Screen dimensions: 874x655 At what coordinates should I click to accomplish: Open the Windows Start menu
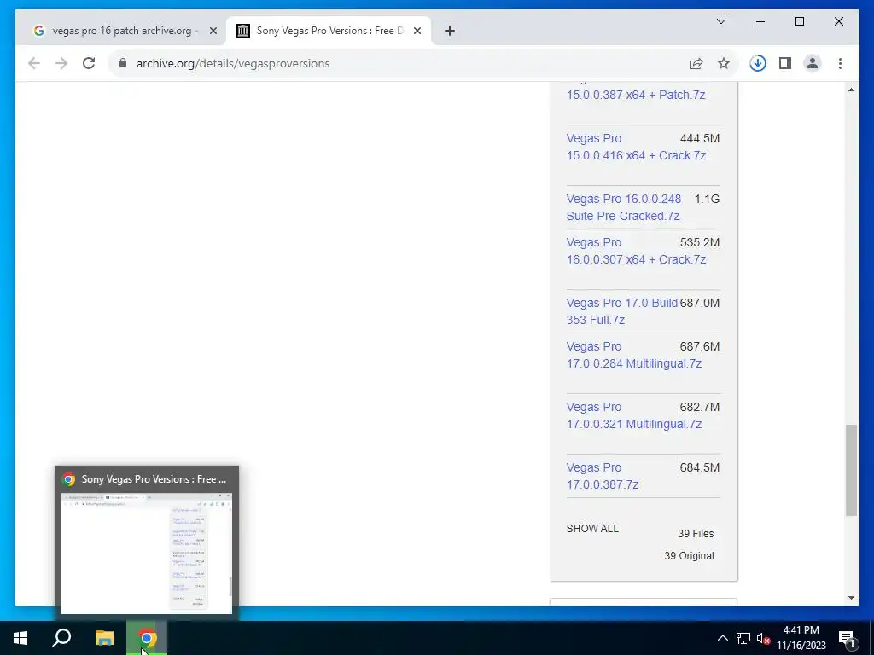[x=20, y=638]
